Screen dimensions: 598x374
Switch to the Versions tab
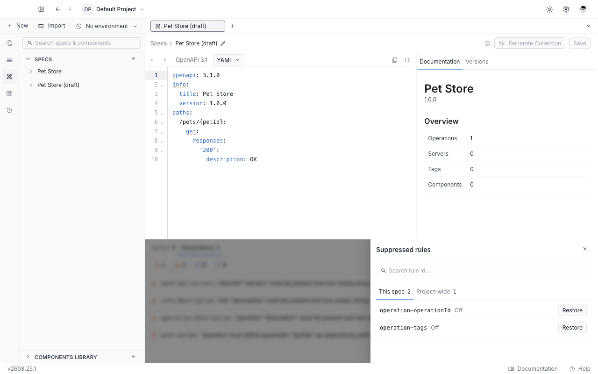point(477,62)
